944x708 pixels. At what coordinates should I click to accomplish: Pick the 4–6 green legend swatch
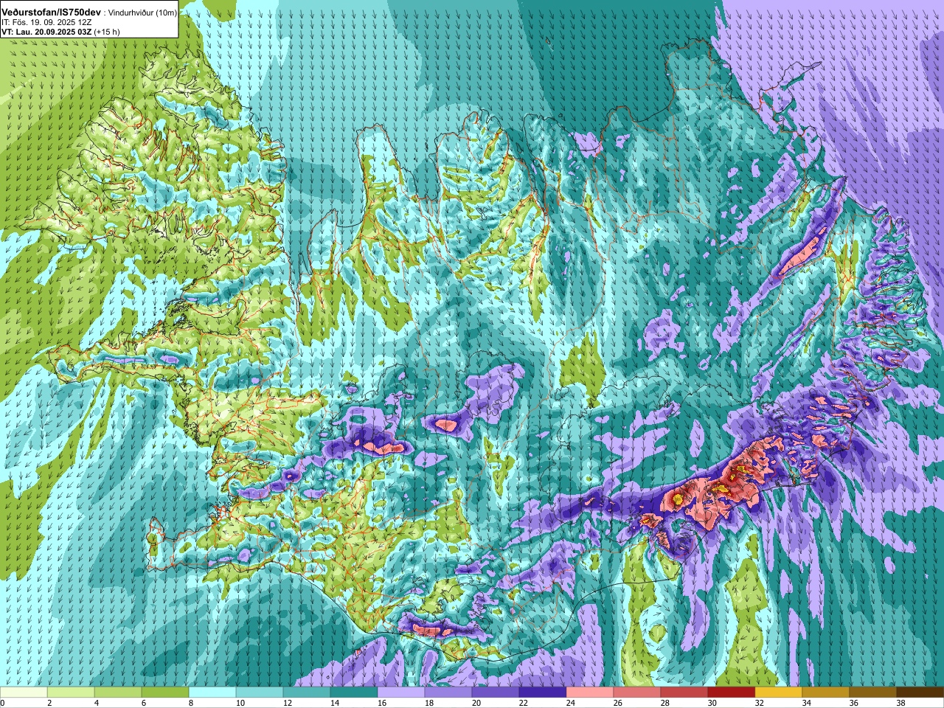118,693
